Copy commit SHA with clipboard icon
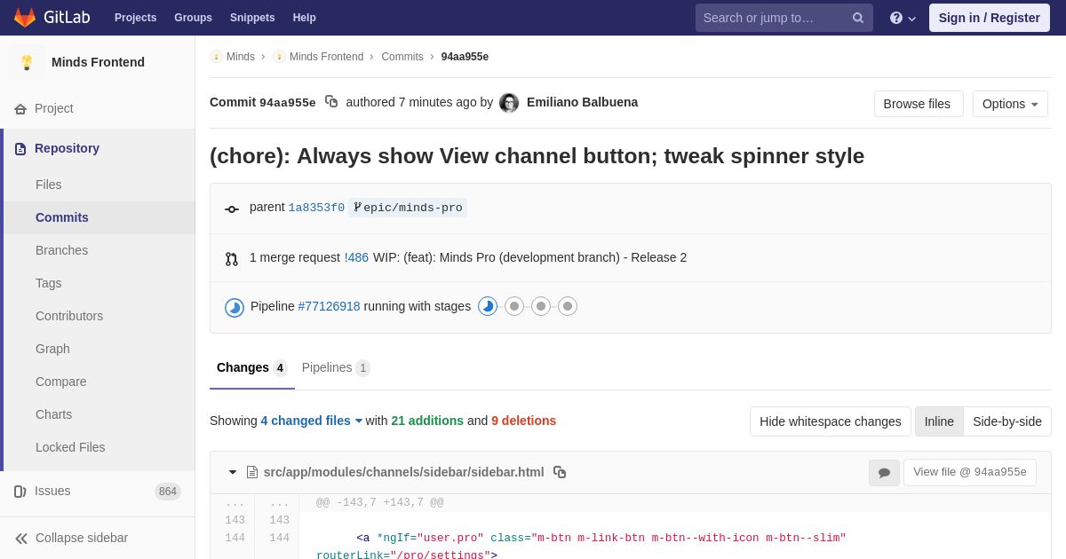The image size is (1066, 559). (x=331, y=102)
